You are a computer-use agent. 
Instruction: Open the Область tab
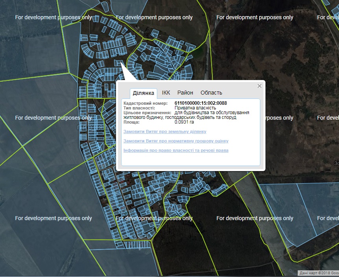click(x=211, y=93)
